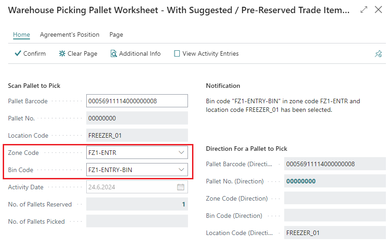Click the Location Code FREEZER_01 field
The width and height of the screenshot is (390, 240).
pyautogui.click(x=136, y=135)
